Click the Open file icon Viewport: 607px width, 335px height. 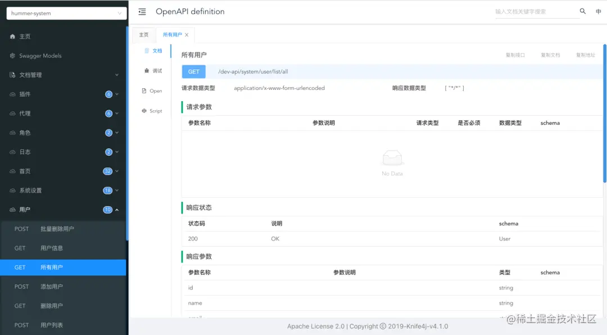(144, 91)
